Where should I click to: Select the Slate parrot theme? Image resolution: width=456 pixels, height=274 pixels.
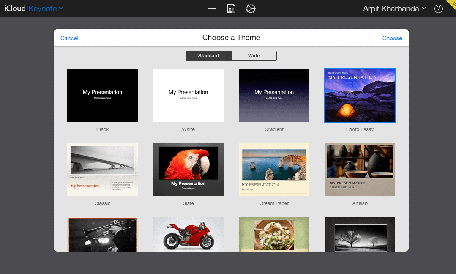click(188, 169)
